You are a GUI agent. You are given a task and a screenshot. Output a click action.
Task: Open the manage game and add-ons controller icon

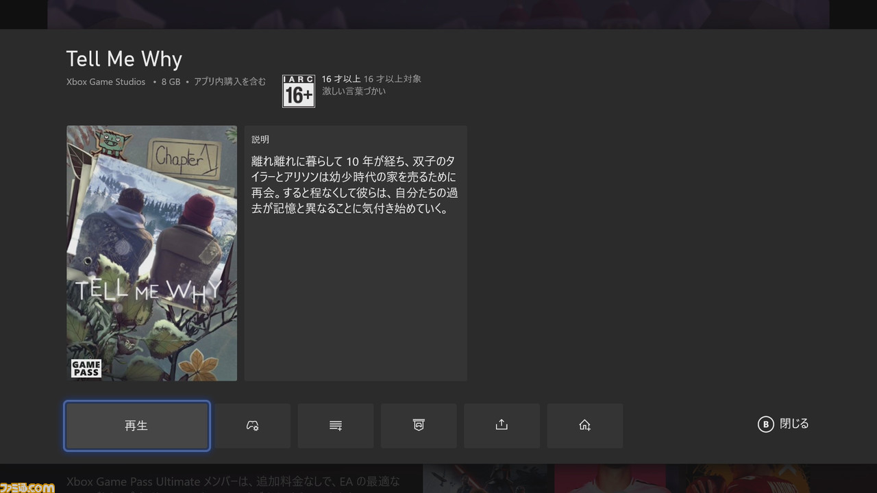[253, 425]
